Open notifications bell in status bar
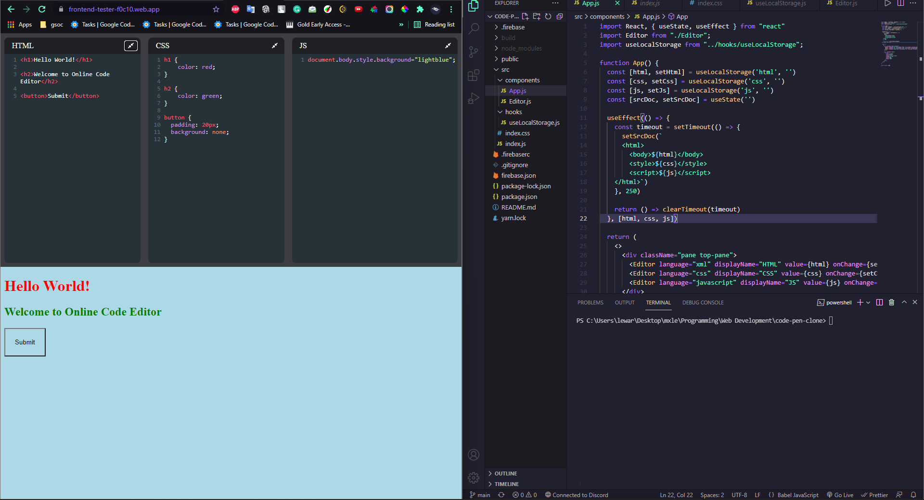Screen dimensions: 924x500 click(913, 495)
